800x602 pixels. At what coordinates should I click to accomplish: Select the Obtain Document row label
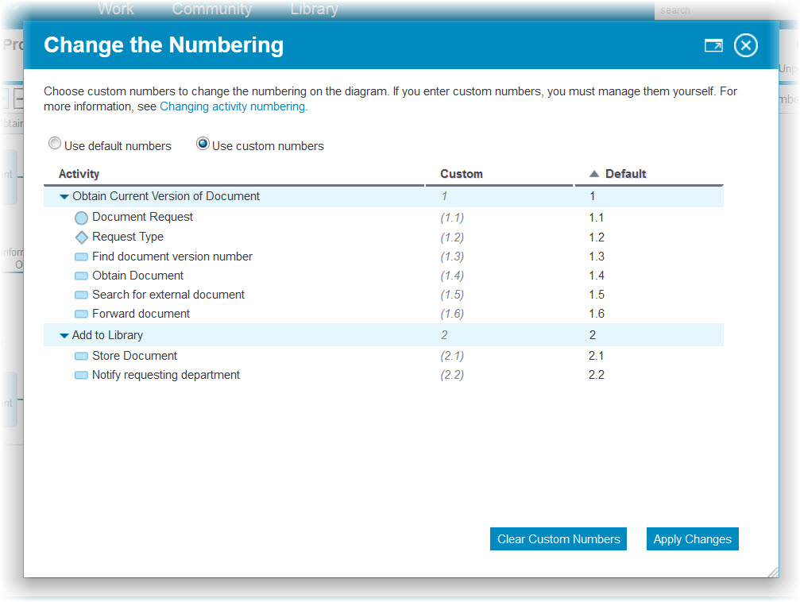click(x=137, y=276)
